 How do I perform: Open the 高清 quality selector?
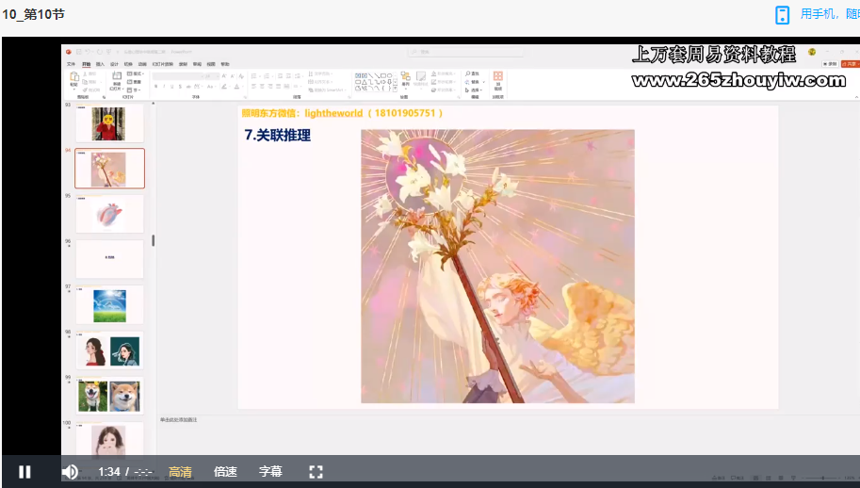180,472
